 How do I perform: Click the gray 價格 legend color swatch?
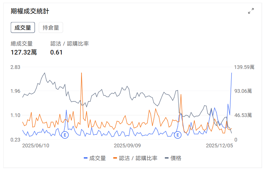(x=167, y=158)
